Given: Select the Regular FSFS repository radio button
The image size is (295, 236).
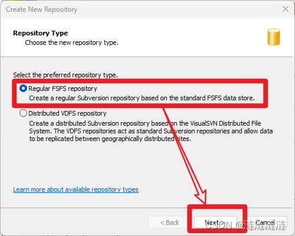Looking at the screenshot, I should coord(23,88).
